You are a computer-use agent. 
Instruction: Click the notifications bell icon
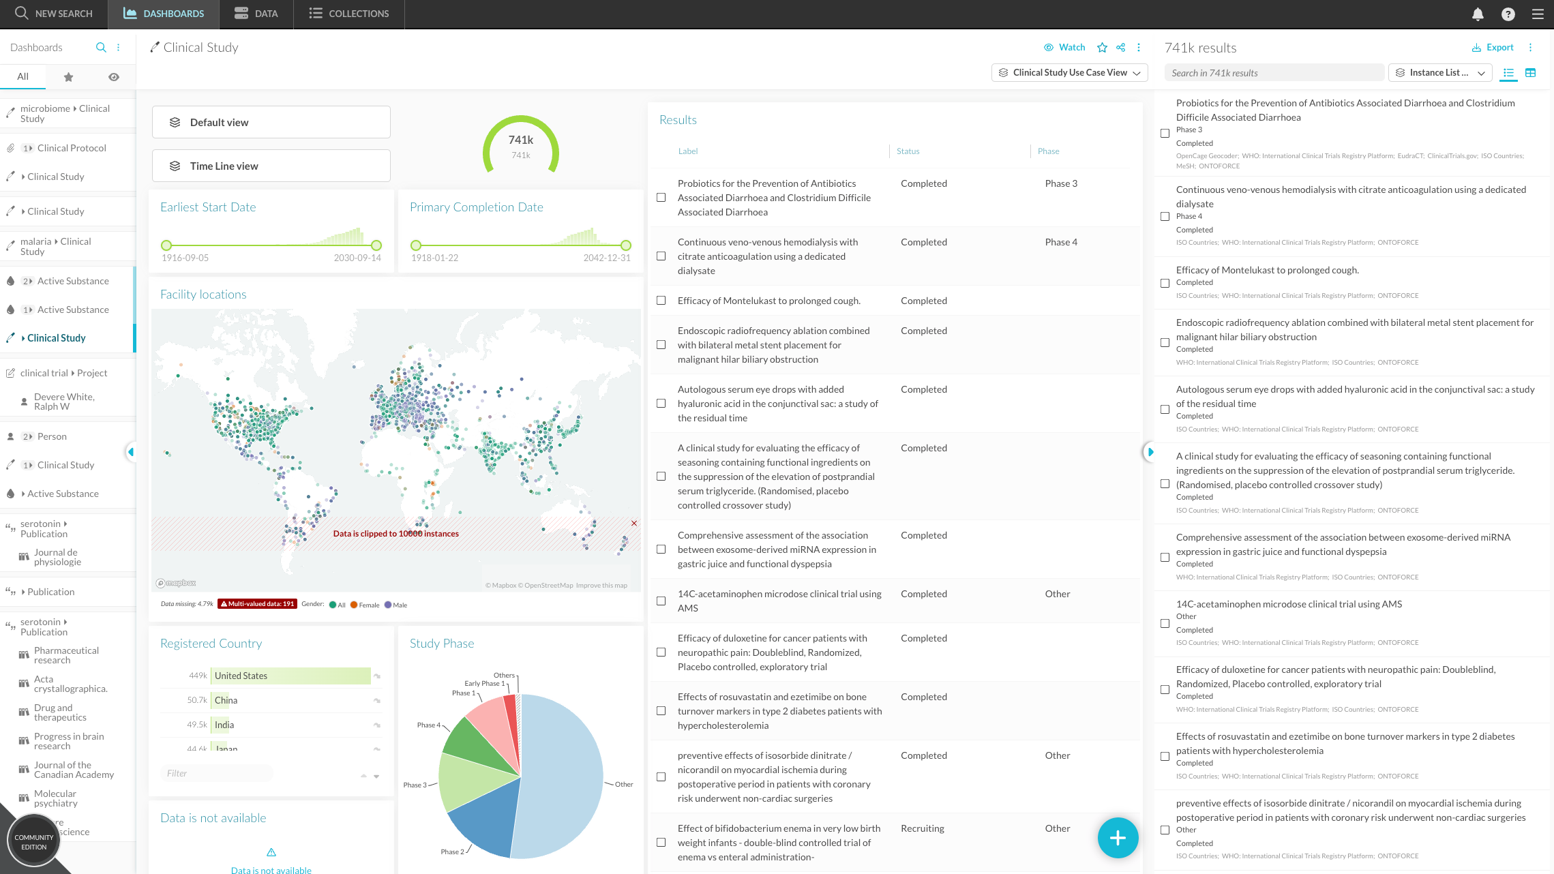pos(1478,14)
